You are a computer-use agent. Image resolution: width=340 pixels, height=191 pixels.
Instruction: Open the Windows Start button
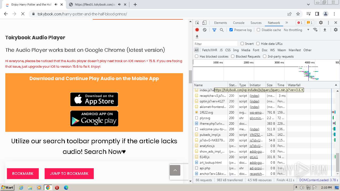coord(7,187)
